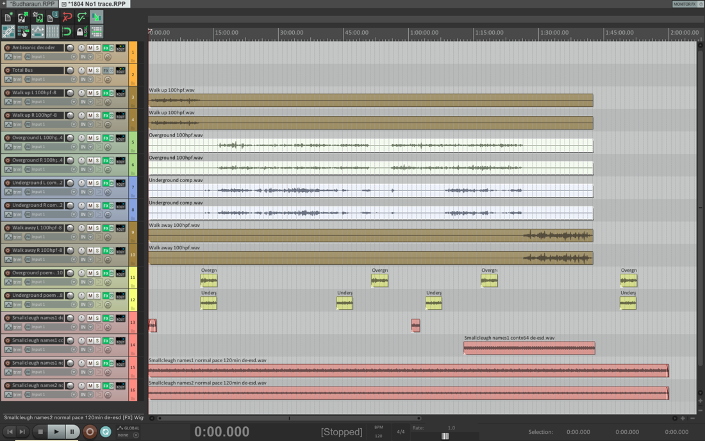Click the Redo icon in toolbar
This screenshot has width=705, height=441.
pos(82,17)
